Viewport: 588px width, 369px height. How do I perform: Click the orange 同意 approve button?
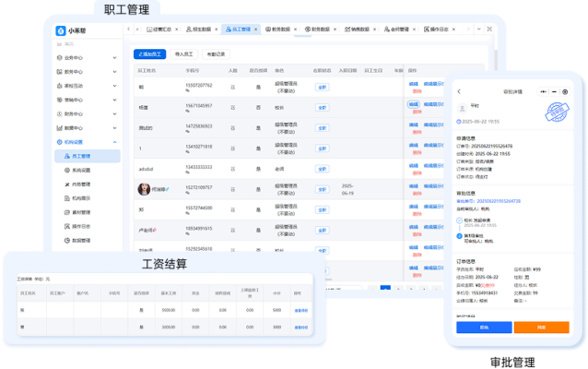(x=542, y=327)
